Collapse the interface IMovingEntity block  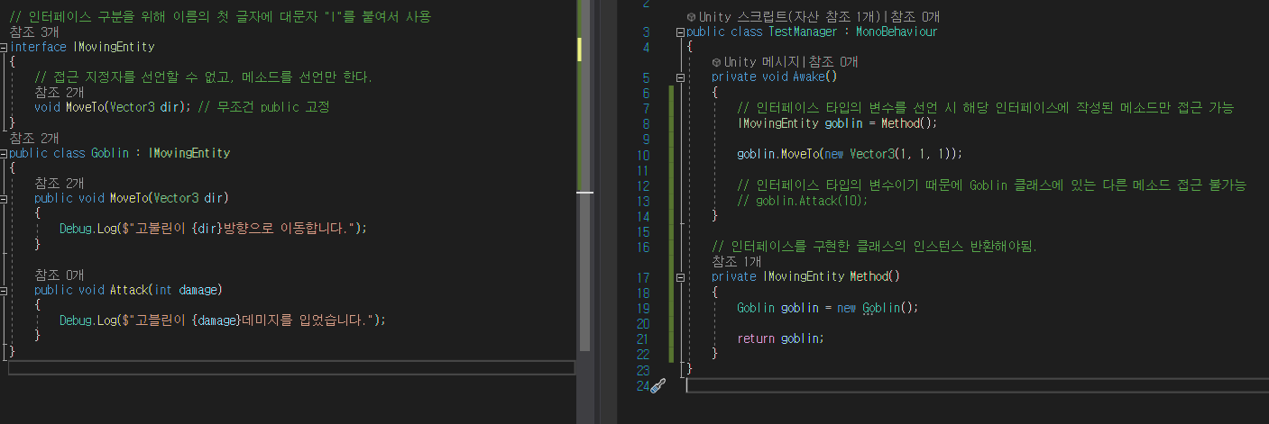tap(5, 47)
